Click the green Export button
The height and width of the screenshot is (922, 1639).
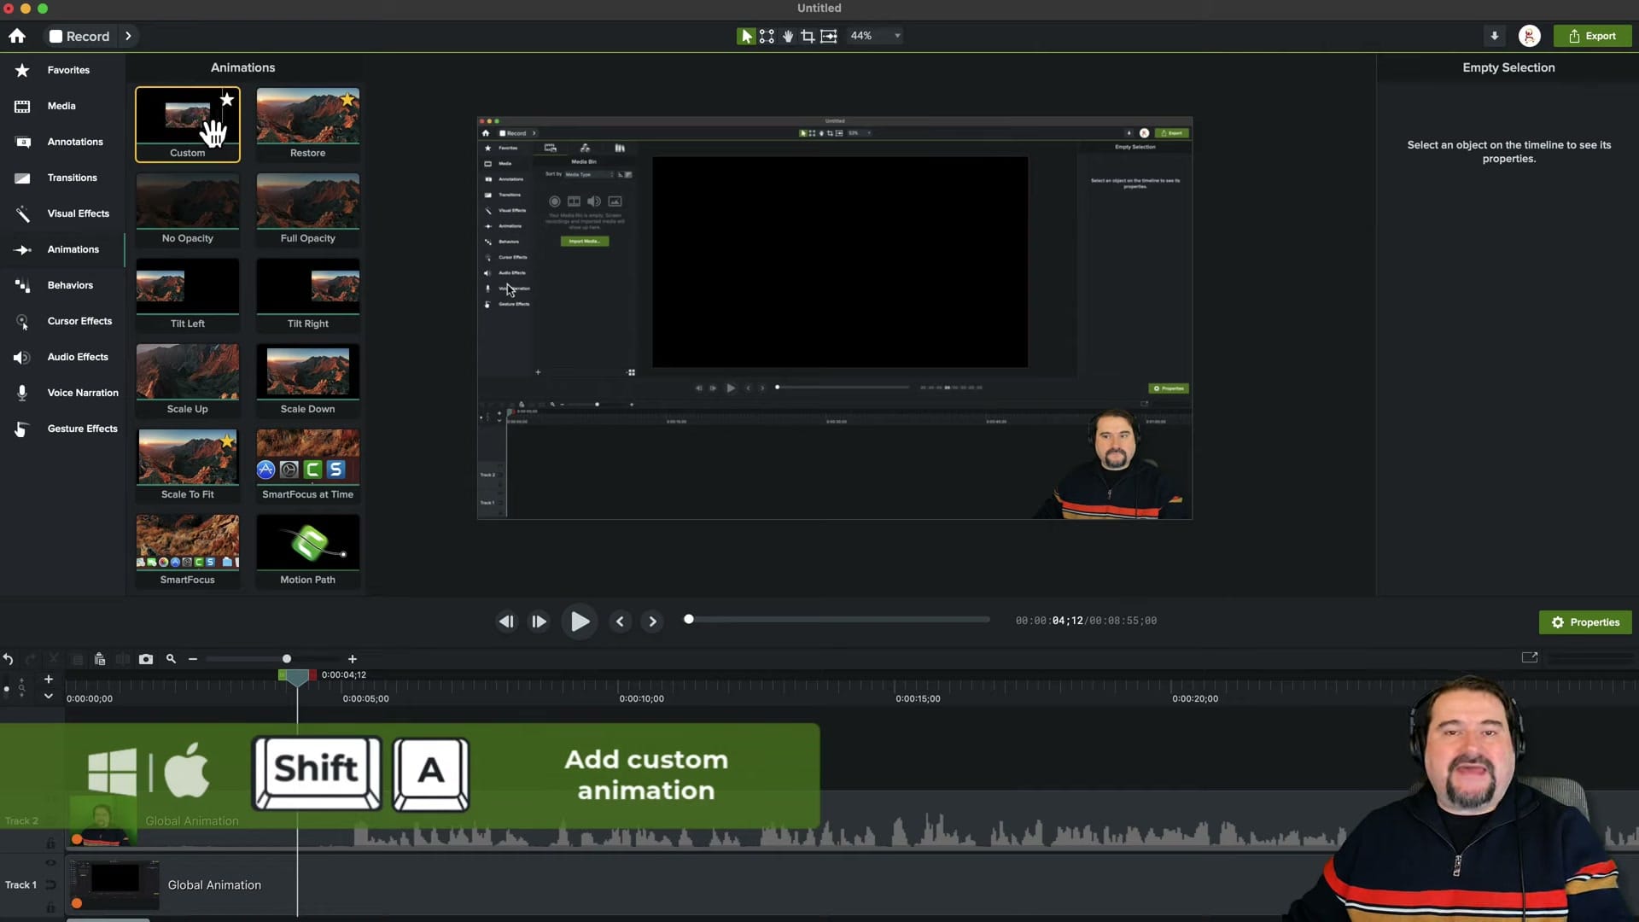point(1593,36)
